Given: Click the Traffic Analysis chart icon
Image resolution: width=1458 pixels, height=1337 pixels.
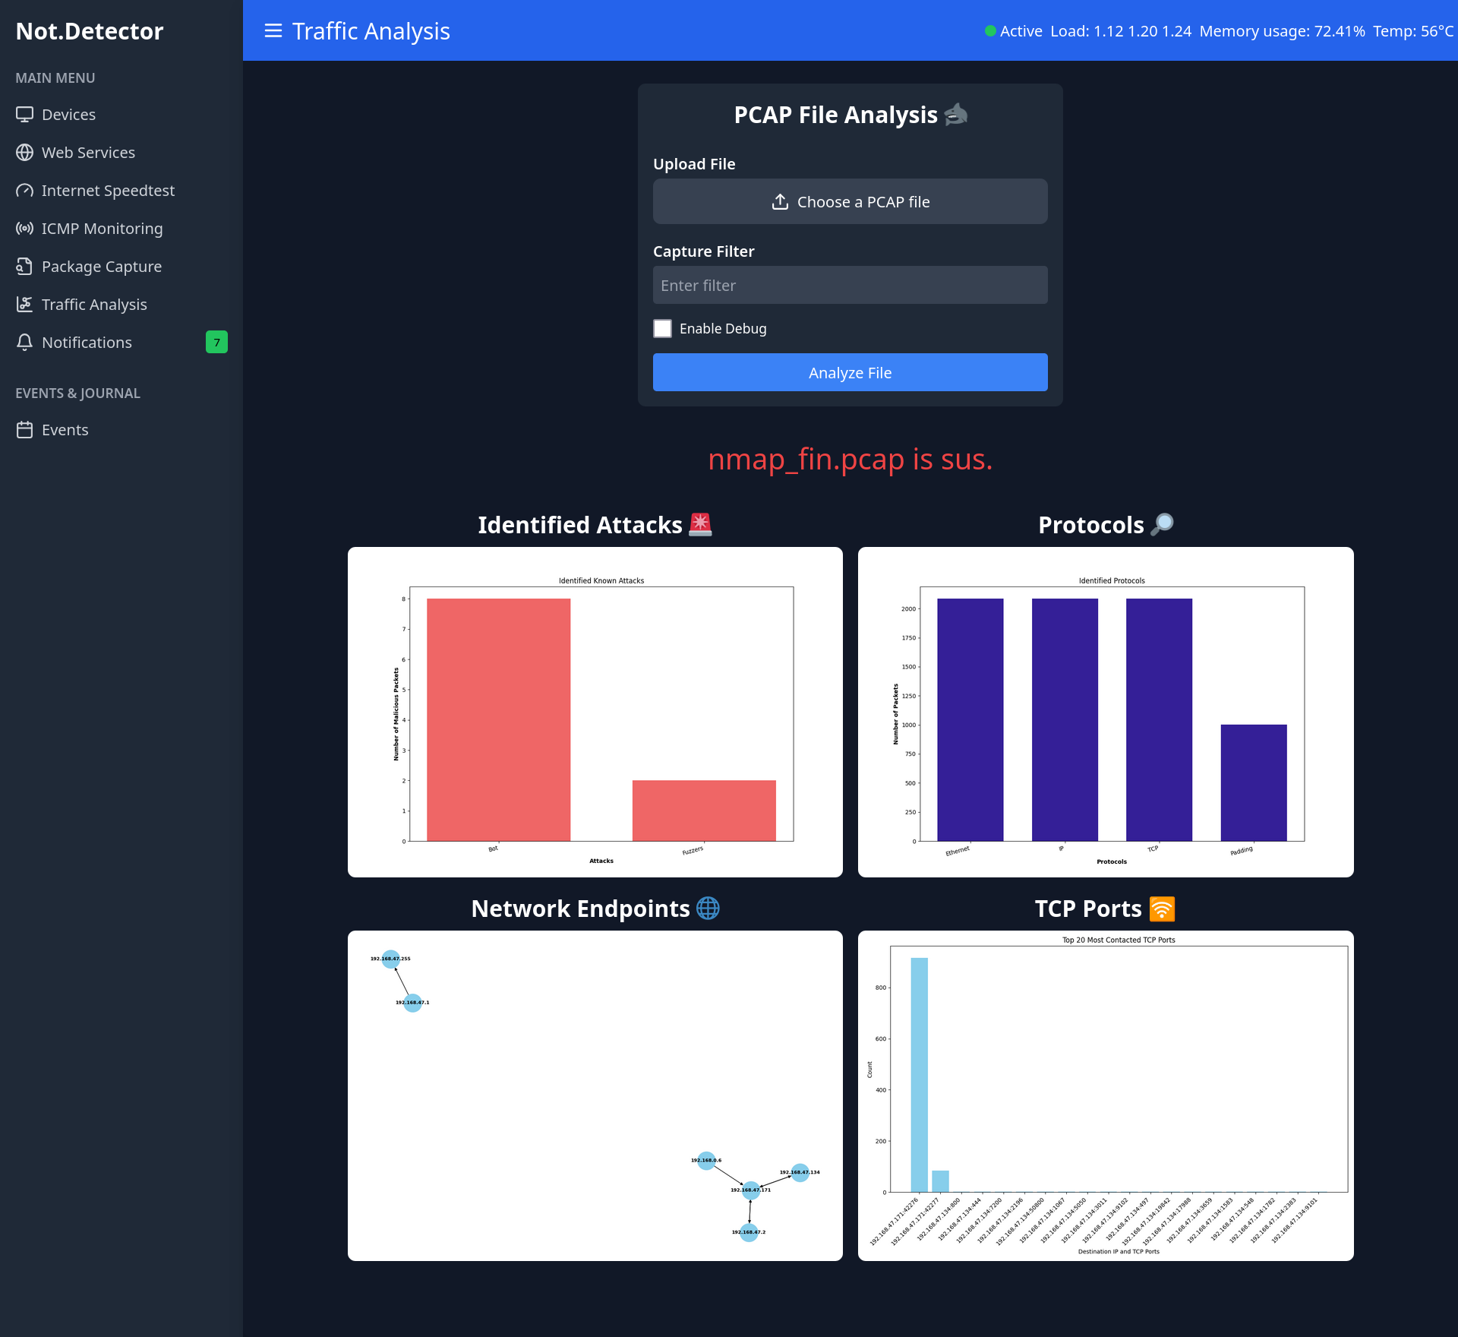Looking at the screenshot, I should coord(24,304).
